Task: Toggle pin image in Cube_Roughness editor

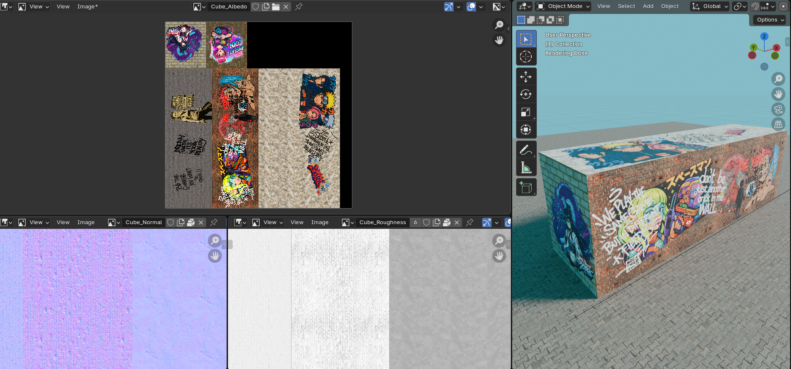Action: (470, 222)
